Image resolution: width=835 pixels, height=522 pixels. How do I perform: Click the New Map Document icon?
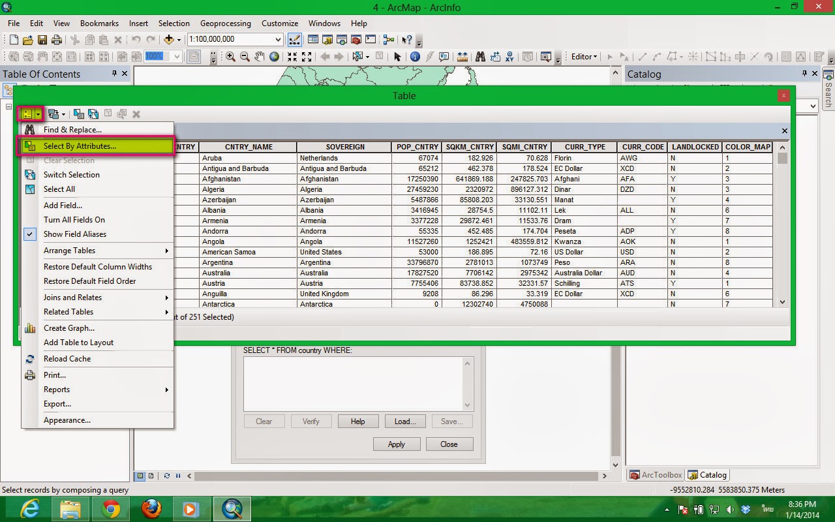pyautogui.click(x=13, y=40)
